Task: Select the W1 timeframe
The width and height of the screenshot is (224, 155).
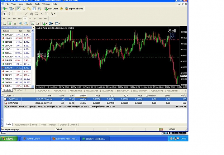Action: 40,19
